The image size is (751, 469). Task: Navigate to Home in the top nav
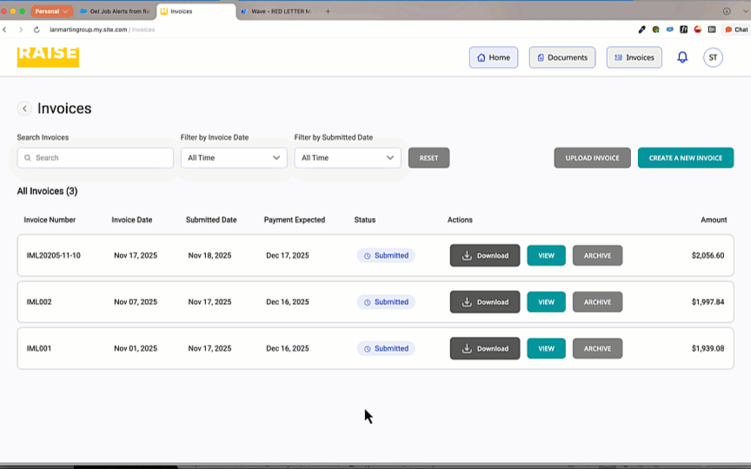point(494,57)
